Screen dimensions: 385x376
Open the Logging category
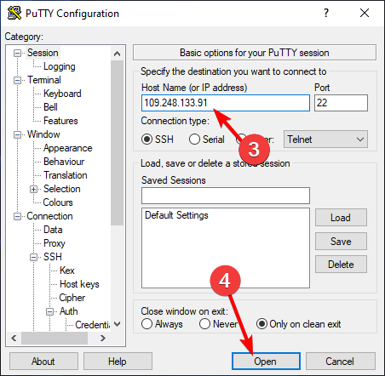point(60,66)
